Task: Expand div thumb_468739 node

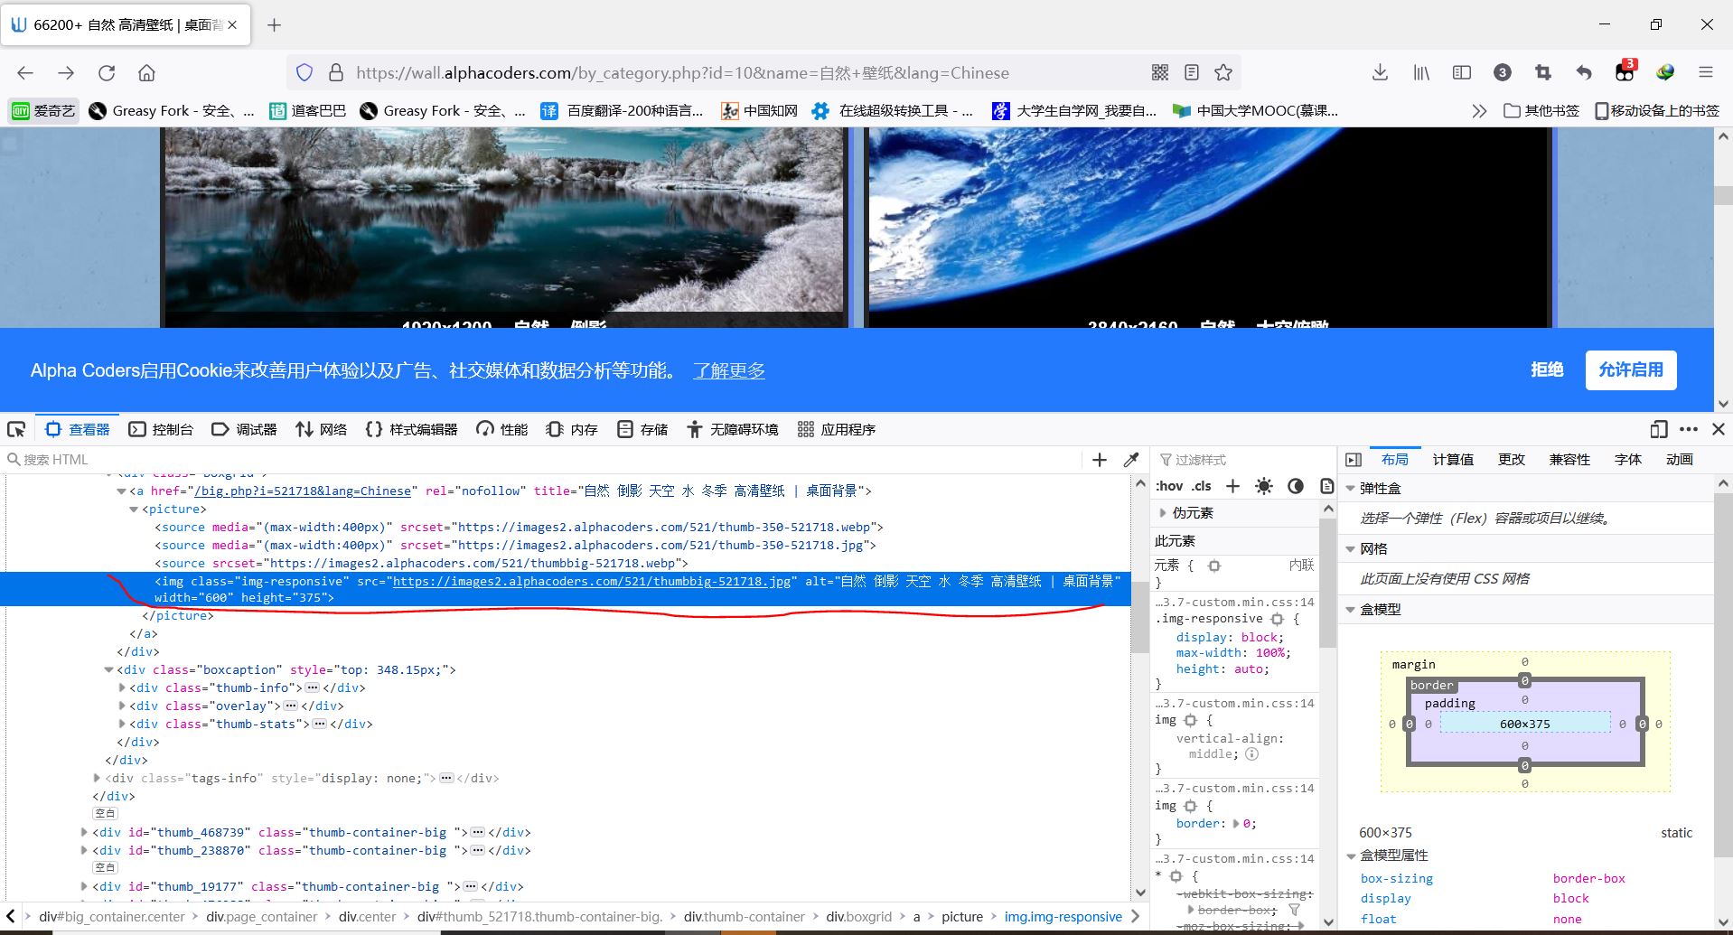Action: (x=85, y=833)
